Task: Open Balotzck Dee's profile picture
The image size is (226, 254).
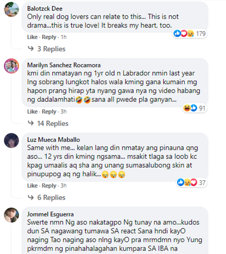Action: 11,9
